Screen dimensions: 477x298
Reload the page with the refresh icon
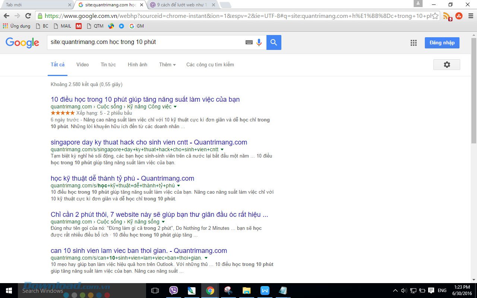tap(28, 16)
